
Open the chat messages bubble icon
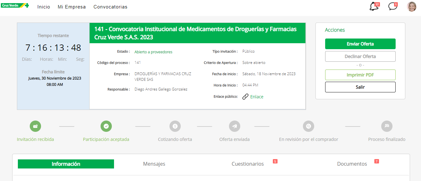[392, 7]
